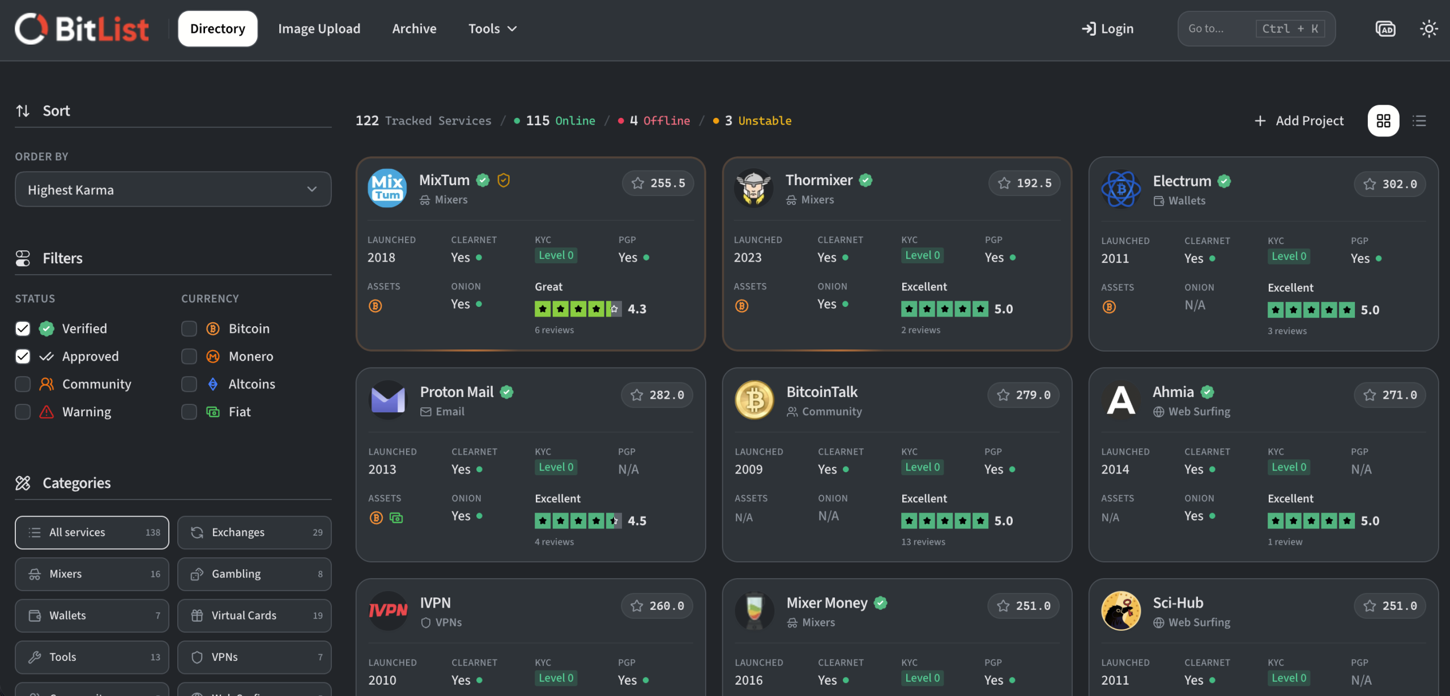This screenshot has width=1450, height=696.
Task: Click Add Project button
Action: tap(1299, 121)
